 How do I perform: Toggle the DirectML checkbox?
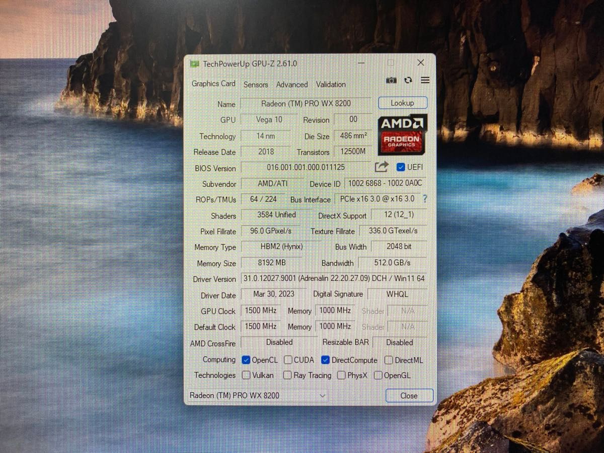tap(389, 360)
